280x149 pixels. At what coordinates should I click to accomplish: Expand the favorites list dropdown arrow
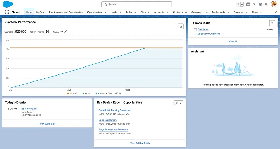(x=242, y=5)
